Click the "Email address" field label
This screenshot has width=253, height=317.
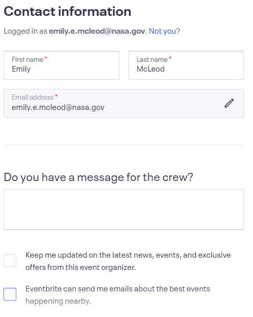click(33, 97)
